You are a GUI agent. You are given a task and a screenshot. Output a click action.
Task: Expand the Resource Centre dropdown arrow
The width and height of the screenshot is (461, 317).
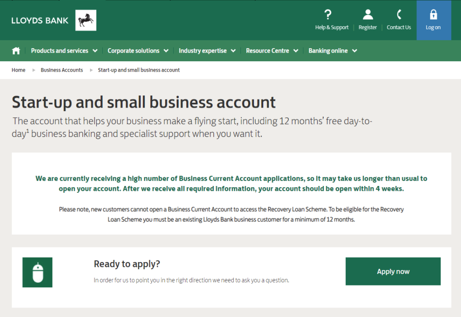[296, 51]
